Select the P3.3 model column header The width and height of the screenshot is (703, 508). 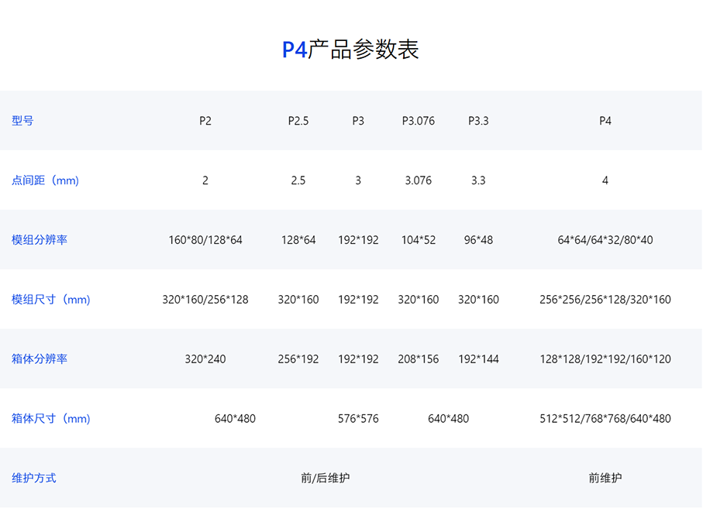pyautogui.click(x=478, y=121)
